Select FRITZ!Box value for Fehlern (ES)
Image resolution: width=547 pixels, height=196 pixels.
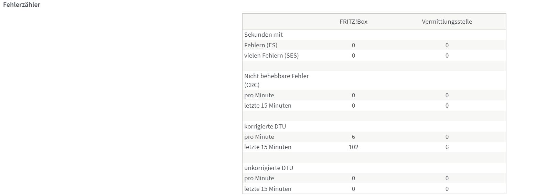[353, 45]
